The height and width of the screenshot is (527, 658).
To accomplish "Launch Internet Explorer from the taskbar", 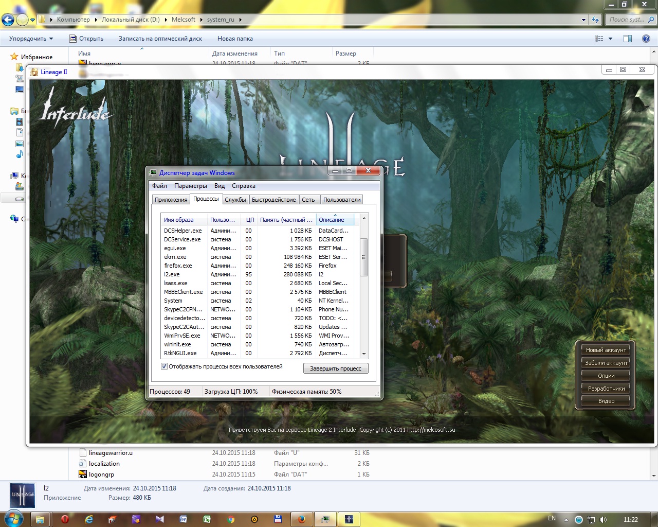I will 89,519.
